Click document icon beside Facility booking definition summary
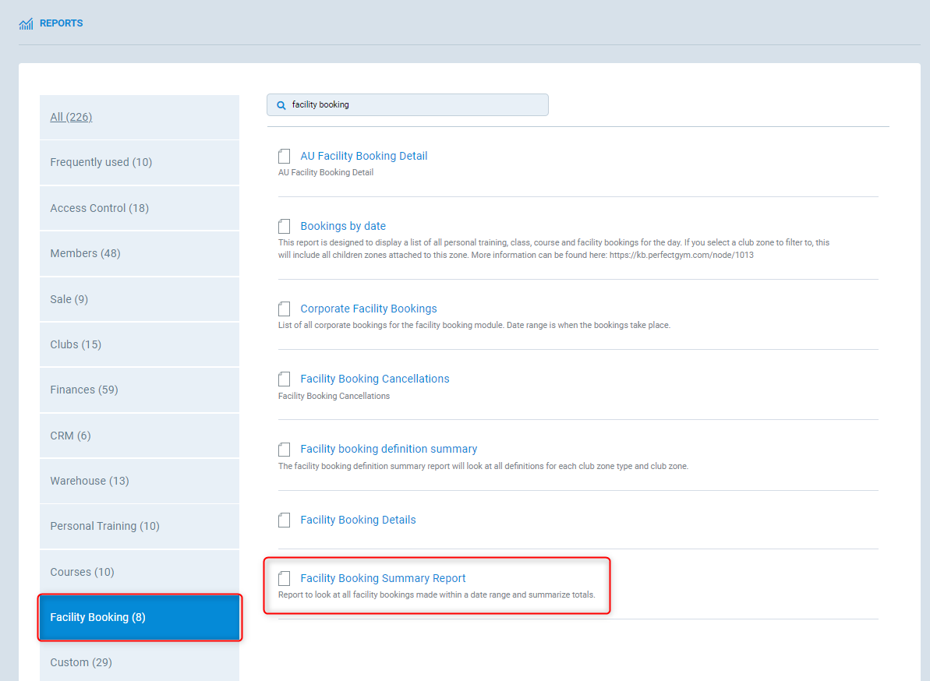 tap(285, 450)
